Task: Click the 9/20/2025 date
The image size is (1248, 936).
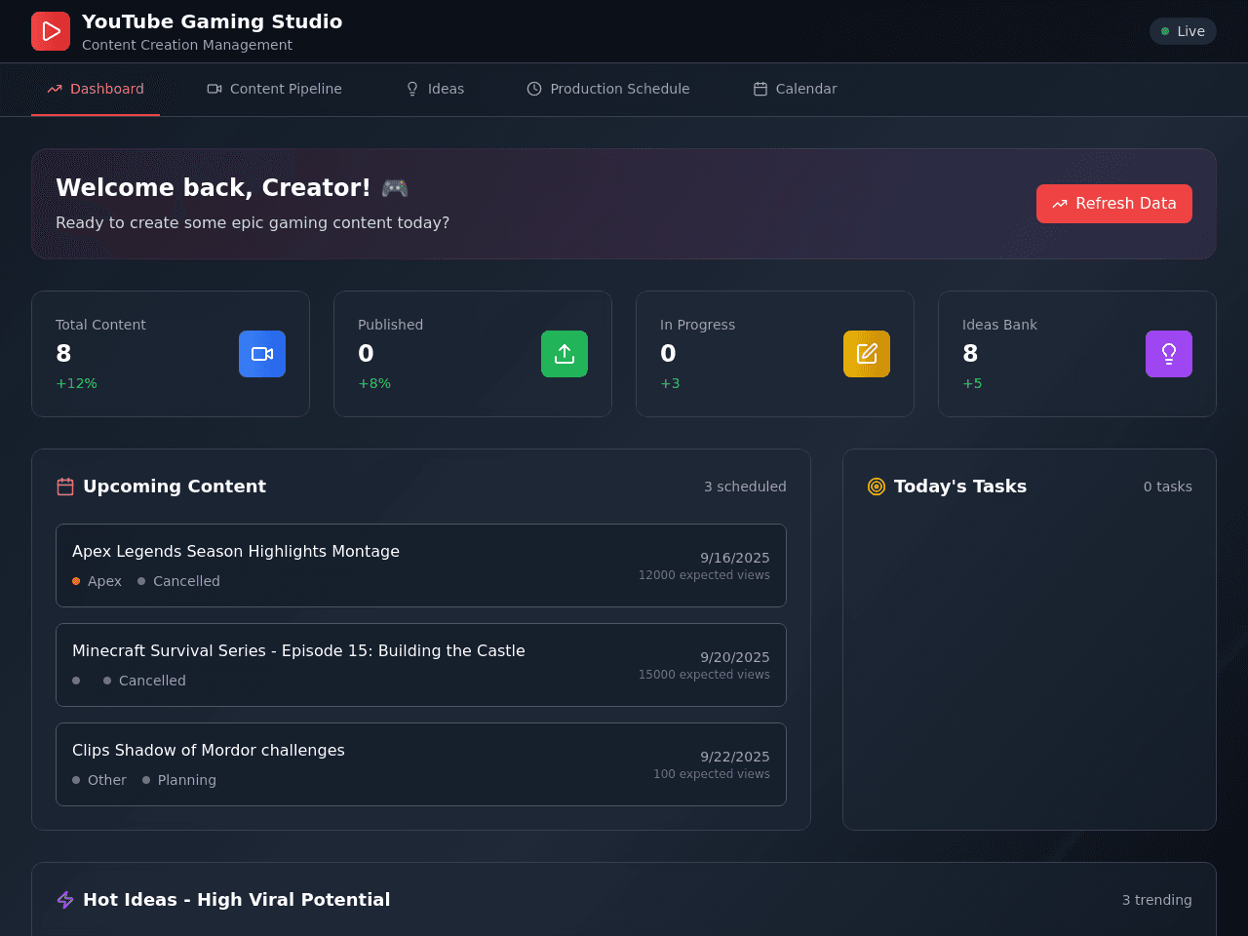Action: tap(735, 657)
